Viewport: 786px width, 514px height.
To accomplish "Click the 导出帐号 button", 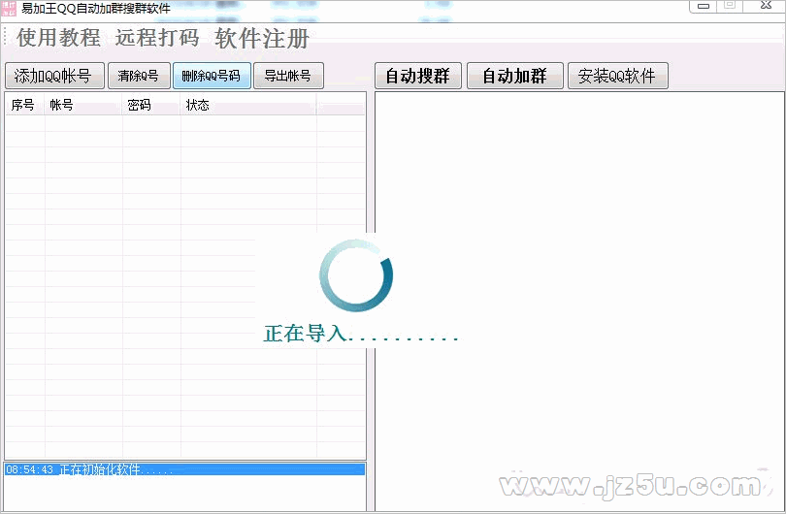I will click(x=288, y=76).
